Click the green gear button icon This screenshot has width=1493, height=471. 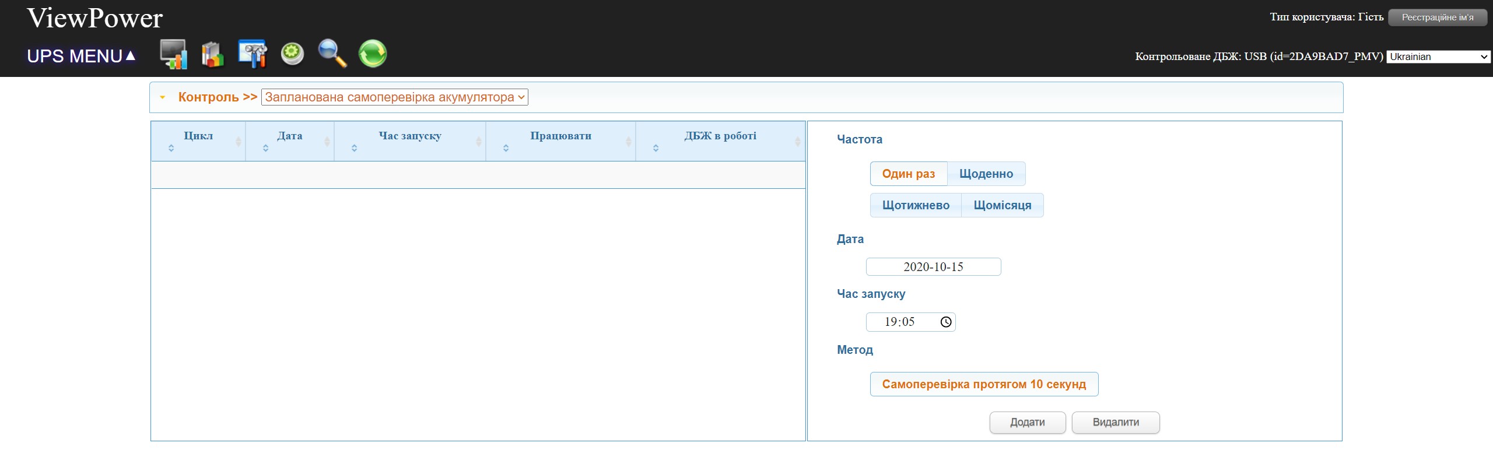292,54
